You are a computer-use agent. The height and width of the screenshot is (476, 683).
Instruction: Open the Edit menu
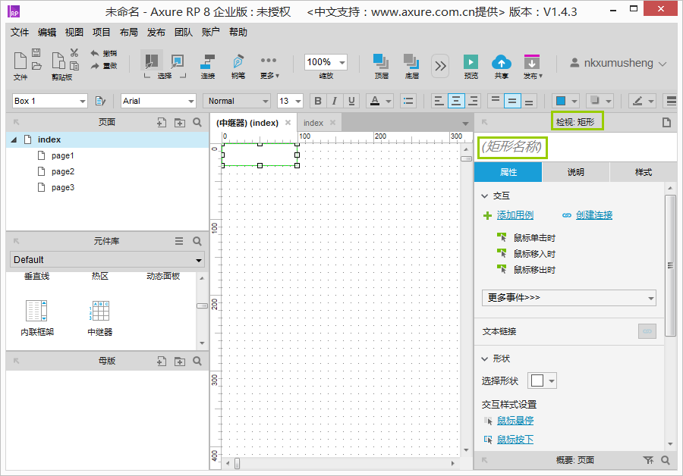point(47,32)
